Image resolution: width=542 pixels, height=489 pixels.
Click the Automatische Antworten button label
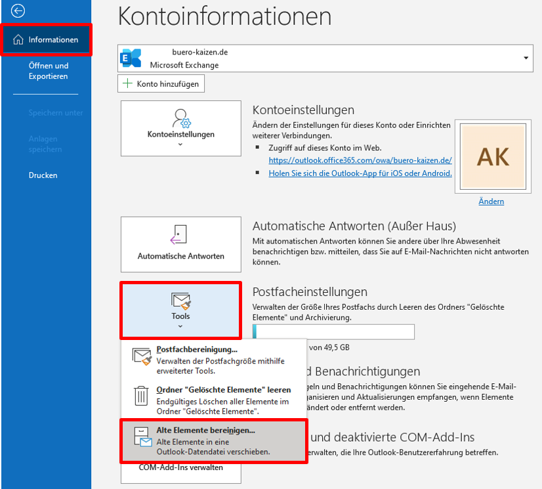click(181, 256)
